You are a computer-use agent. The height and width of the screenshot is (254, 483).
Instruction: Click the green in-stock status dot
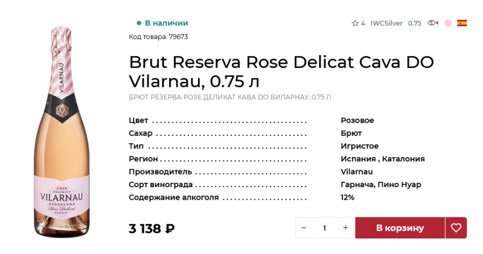[139, 23]
